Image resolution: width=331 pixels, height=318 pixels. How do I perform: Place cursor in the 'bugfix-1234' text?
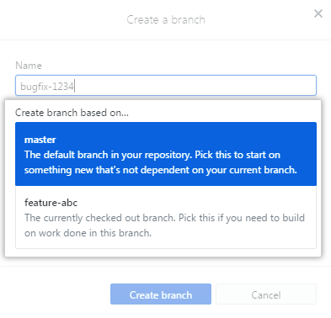point(47,87)
